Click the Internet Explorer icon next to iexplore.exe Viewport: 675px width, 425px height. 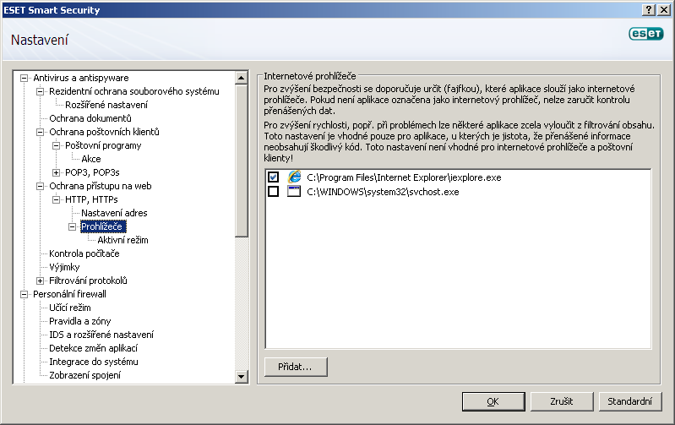[295, 177]
